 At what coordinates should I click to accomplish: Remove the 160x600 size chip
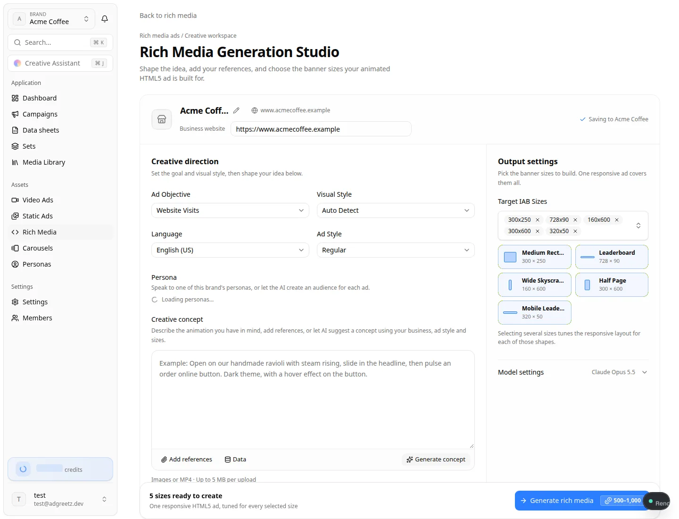[617, 220]
